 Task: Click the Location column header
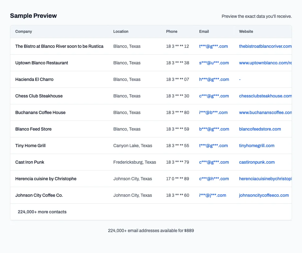pyautogui.click(x=121, y=32)
